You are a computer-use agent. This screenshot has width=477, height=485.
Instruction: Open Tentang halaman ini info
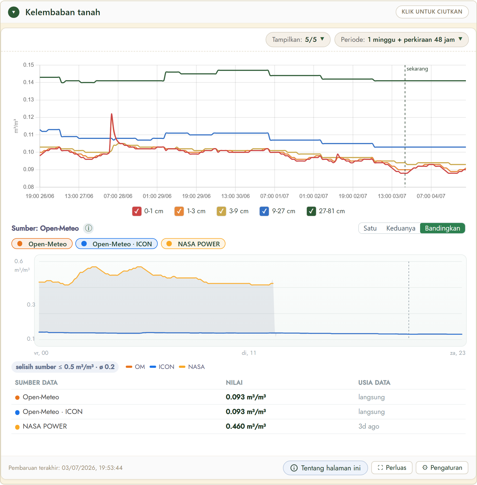[x=325, y=468]
